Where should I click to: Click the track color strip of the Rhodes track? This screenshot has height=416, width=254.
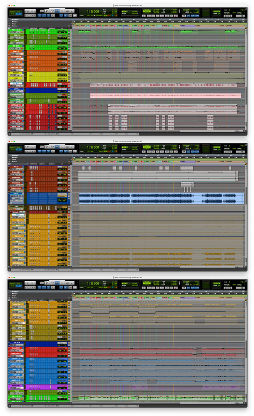coord(10,74)
